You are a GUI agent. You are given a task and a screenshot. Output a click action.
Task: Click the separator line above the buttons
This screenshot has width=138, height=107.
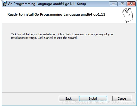tap(69, 92)
